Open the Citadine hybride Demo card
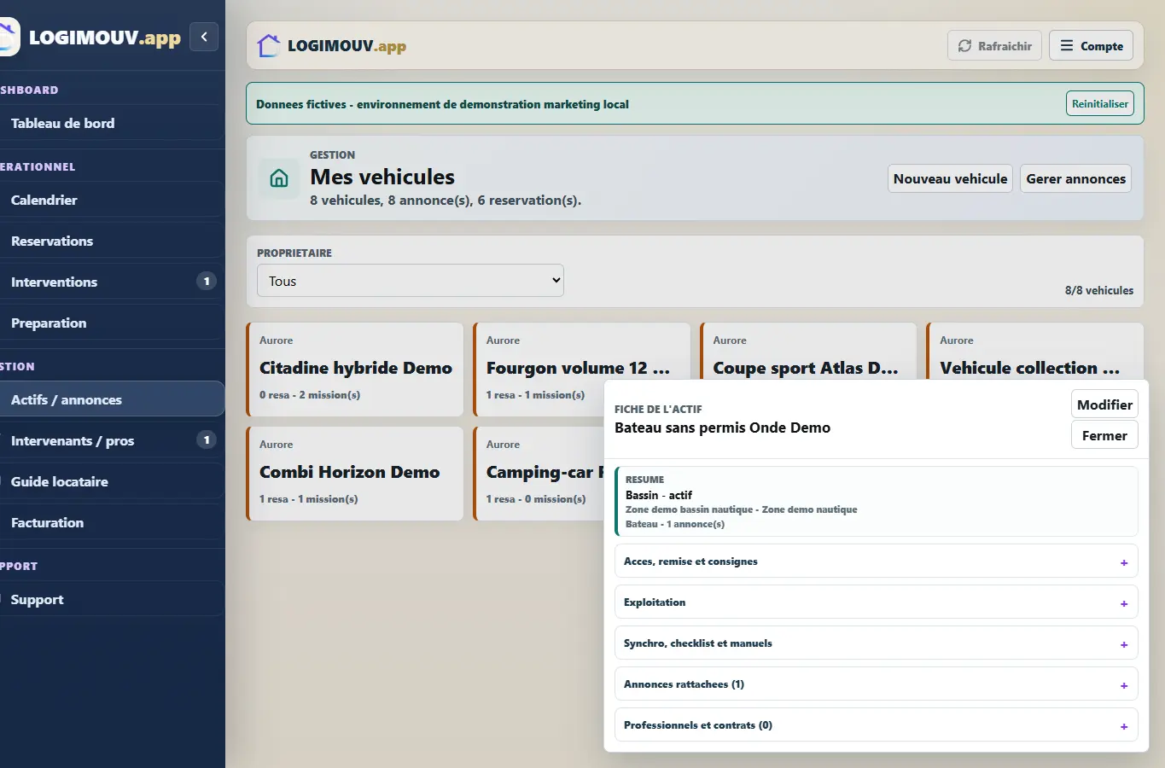 355,369
